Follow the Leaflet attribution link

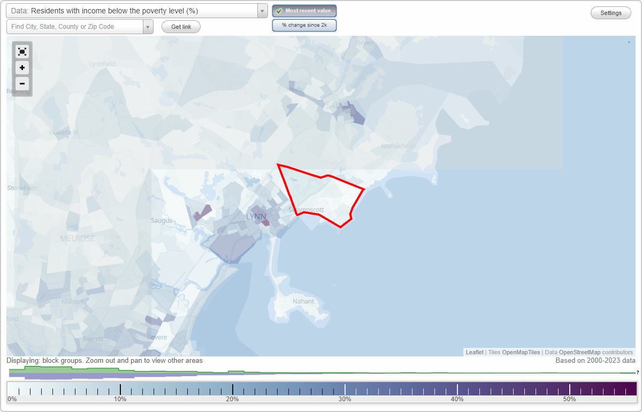pyautogui.click(x=474, y=352)
